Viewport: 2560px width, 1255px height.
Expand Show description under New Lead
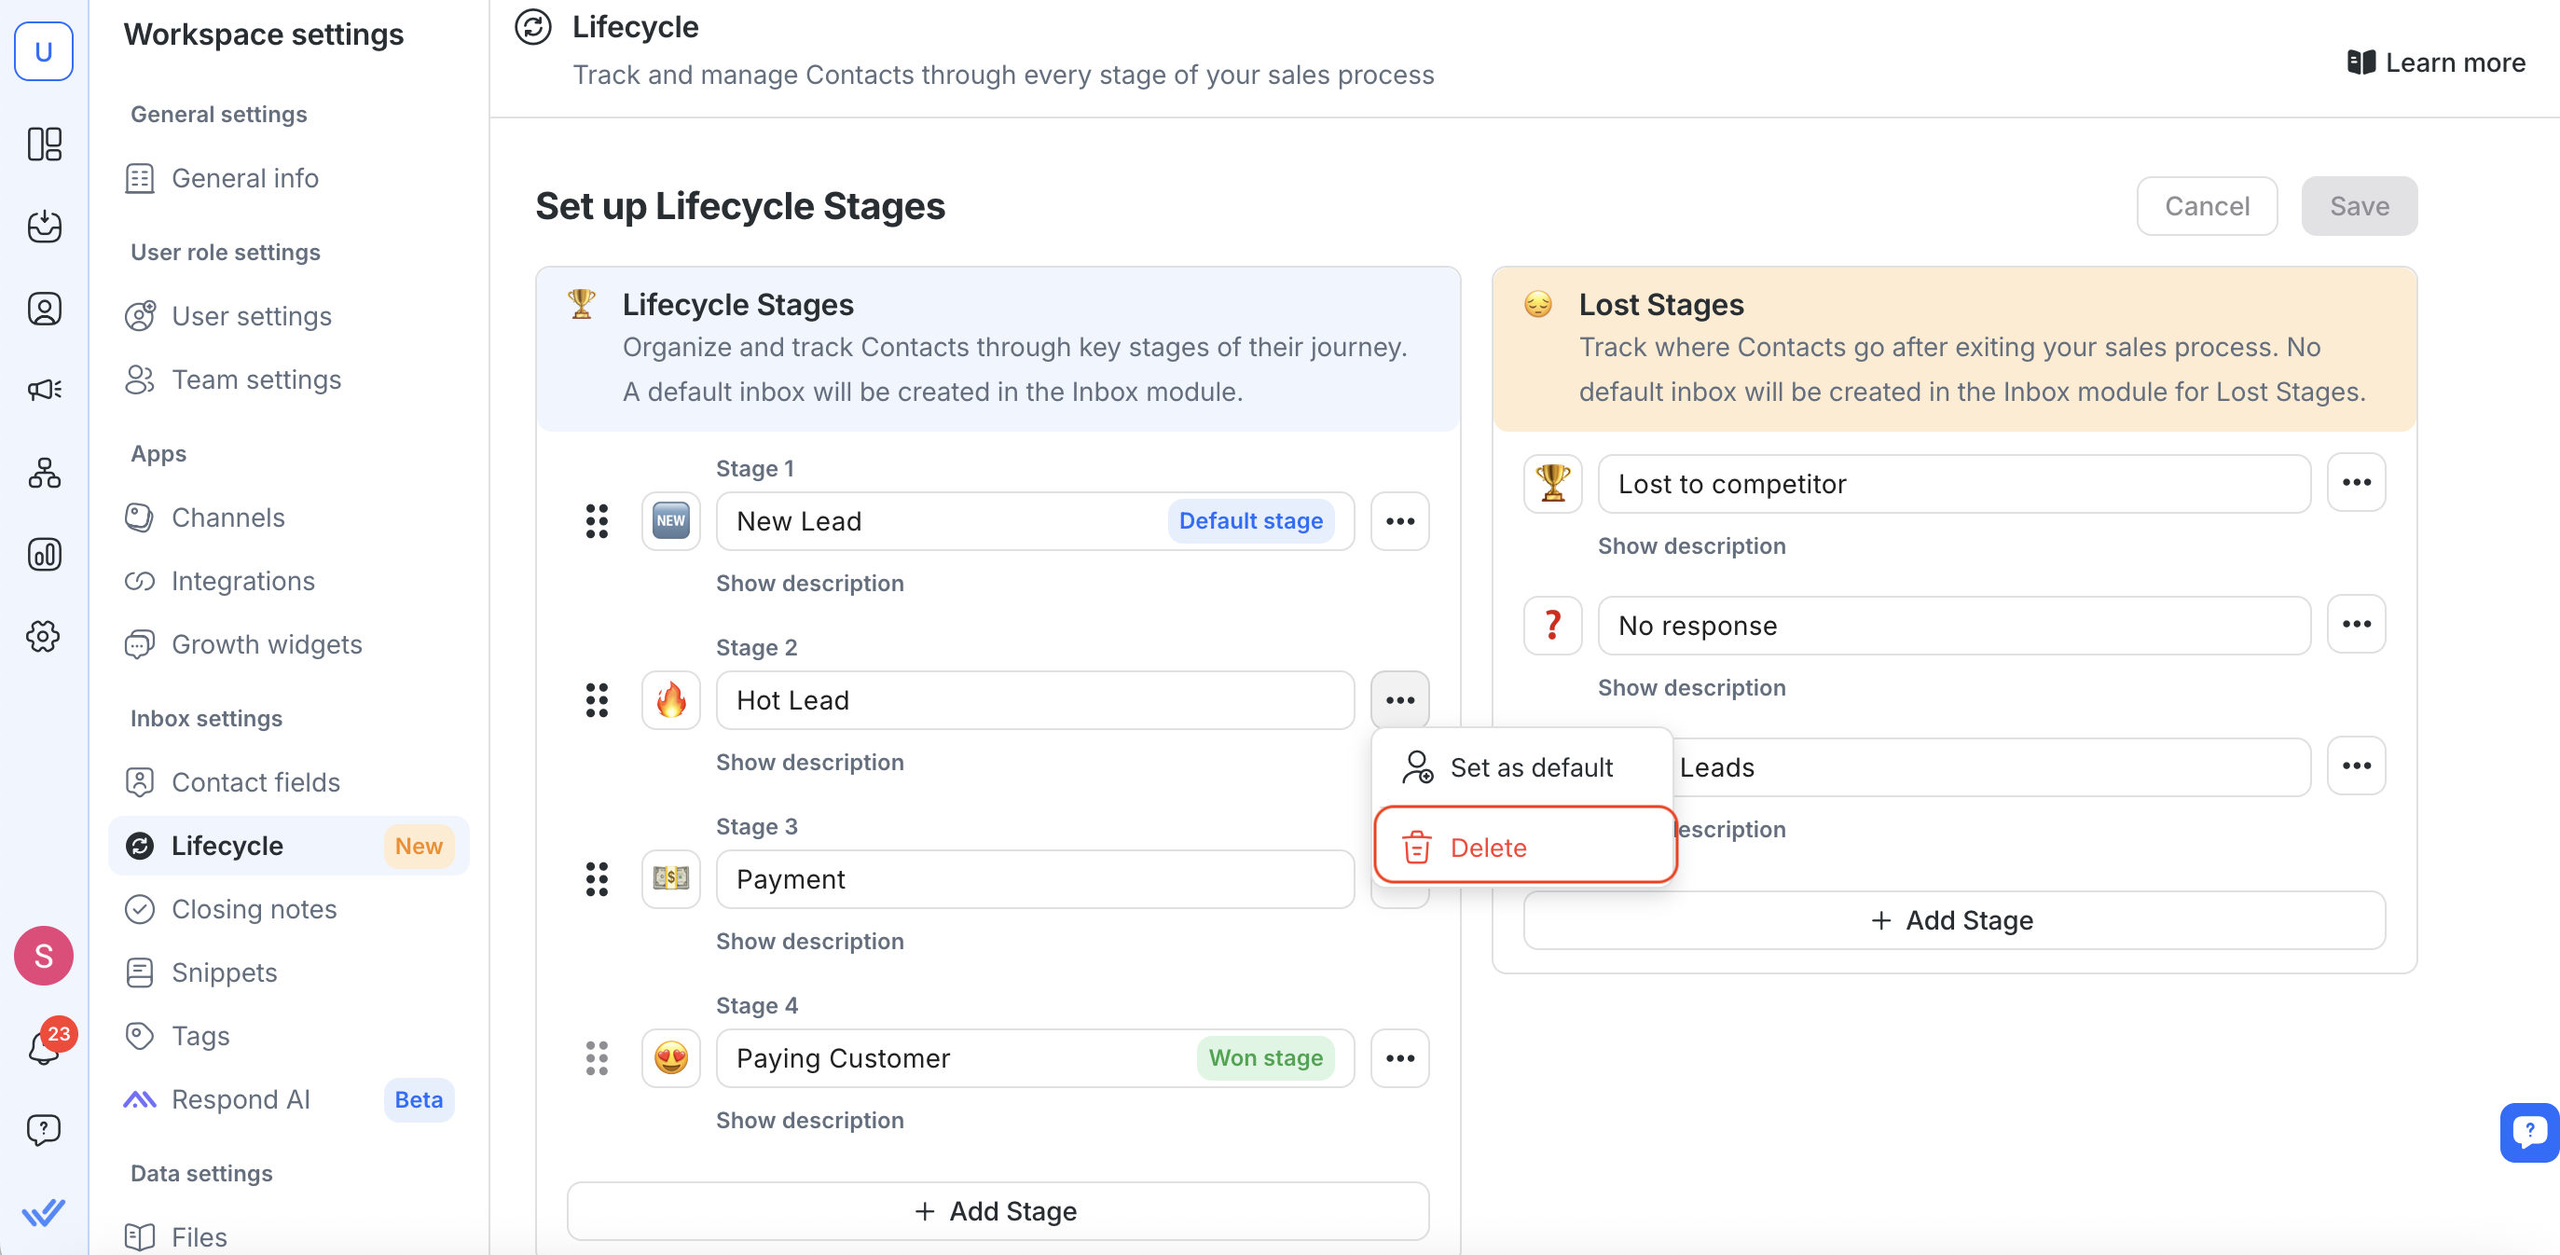coord(810,584)
